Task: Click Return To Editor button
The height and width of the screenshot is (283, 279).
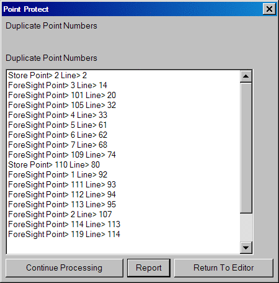Action: (x=224, y=268)
